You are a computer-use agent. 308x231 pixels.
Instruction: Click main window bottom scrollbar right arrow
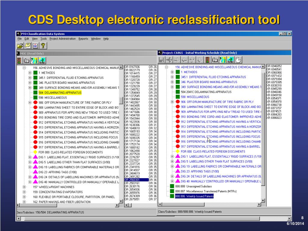[x=289, y=218]
